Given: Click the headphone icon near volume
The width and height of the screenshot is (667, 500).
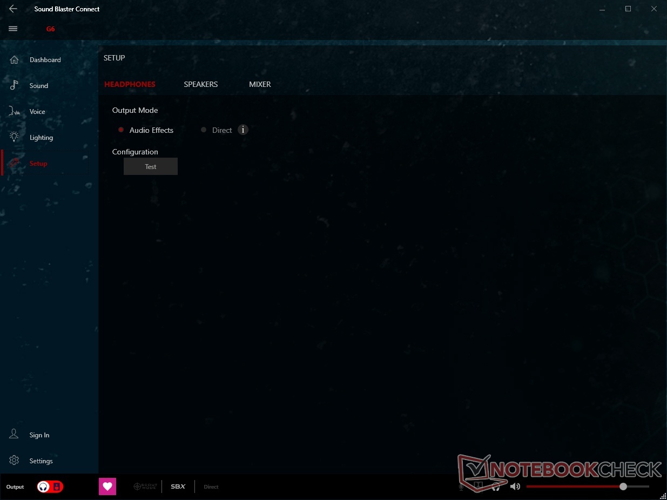Looking at the screenshot, I should coord(496,487).
